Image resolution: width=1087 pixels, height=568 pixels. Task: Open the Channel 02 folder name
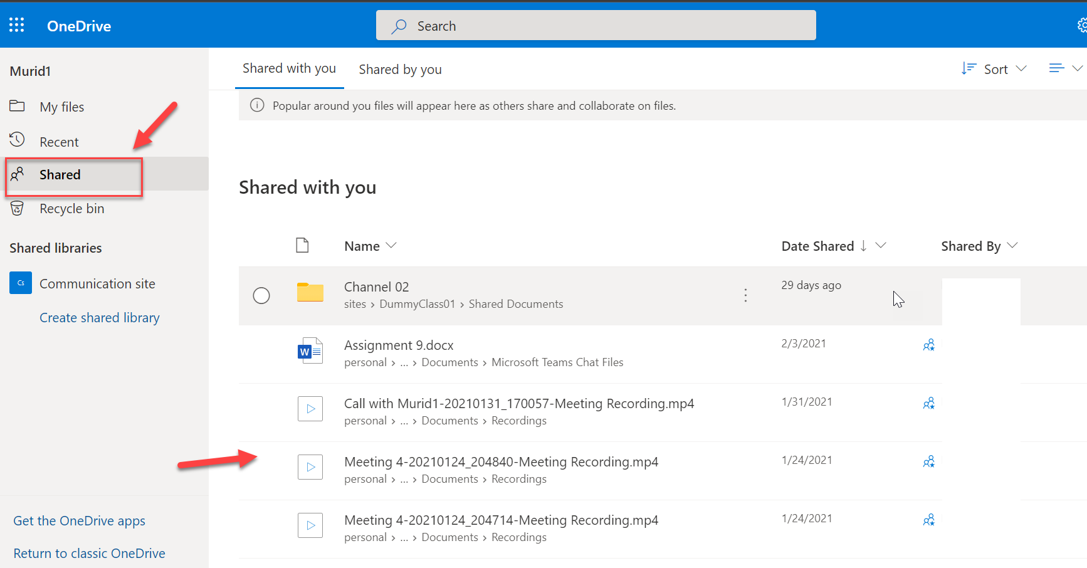point(376,287)
